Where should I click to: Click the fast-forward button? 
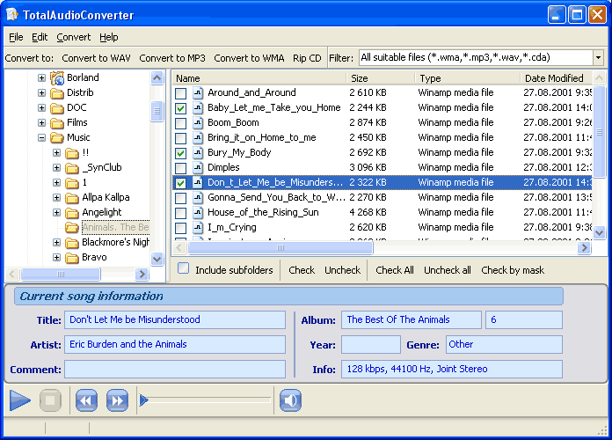pos(117,401)
